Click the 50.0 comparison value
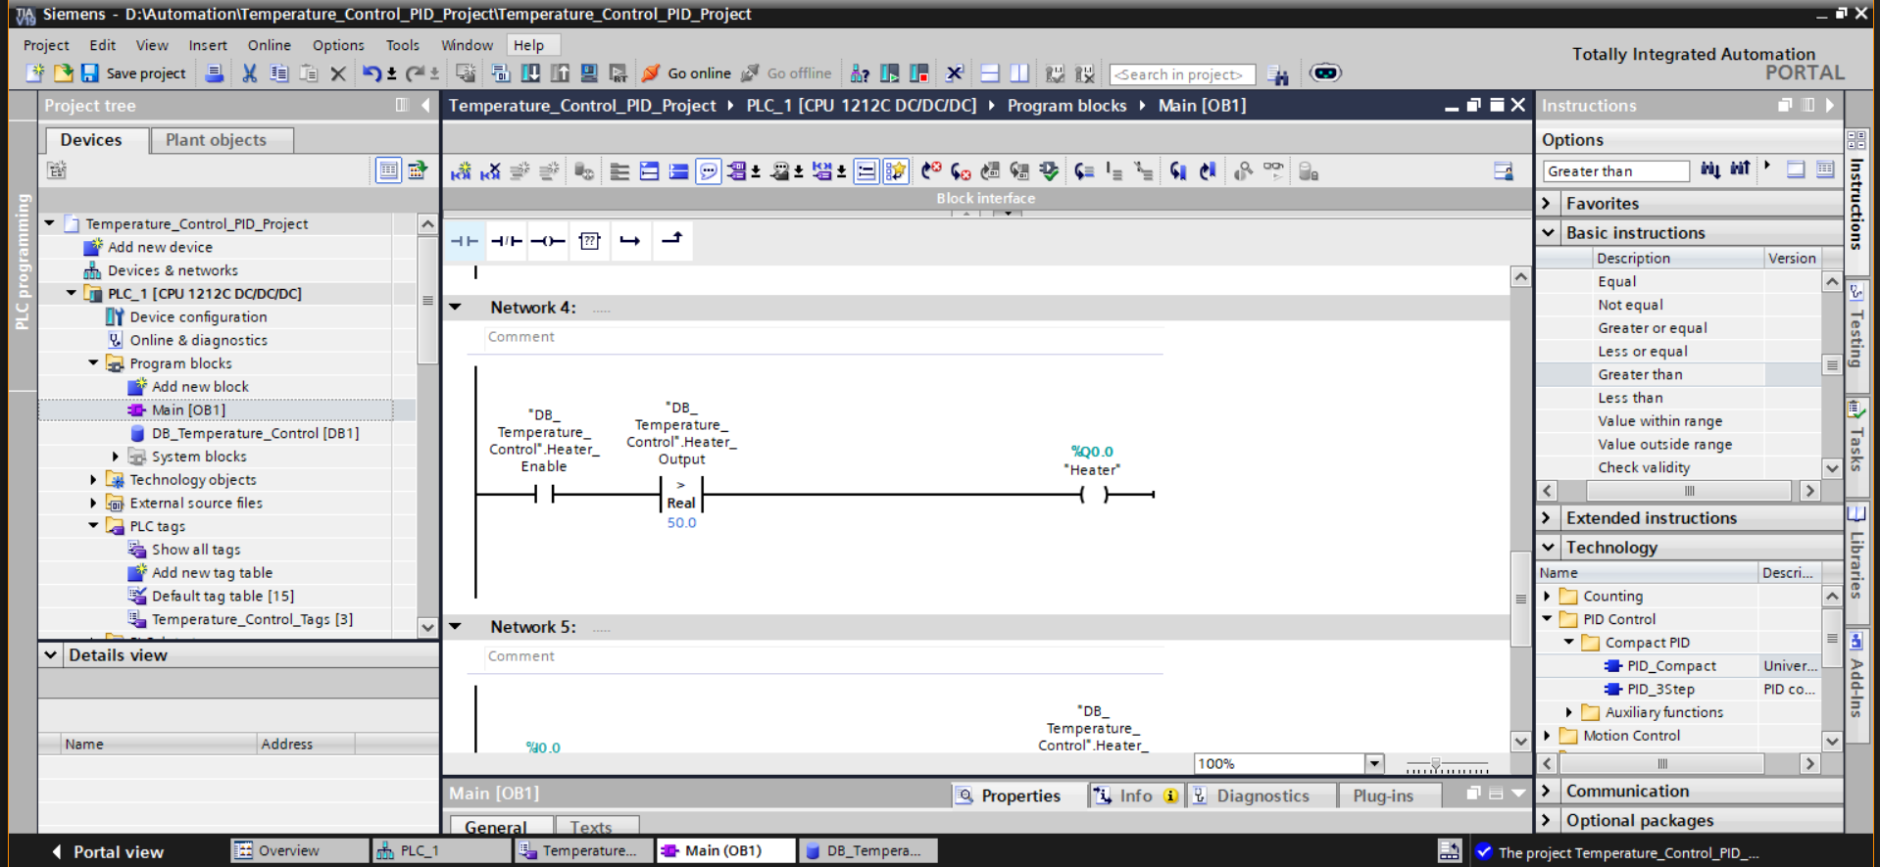The width and height of the screenshot is (1880, 867). click(681, 523)
